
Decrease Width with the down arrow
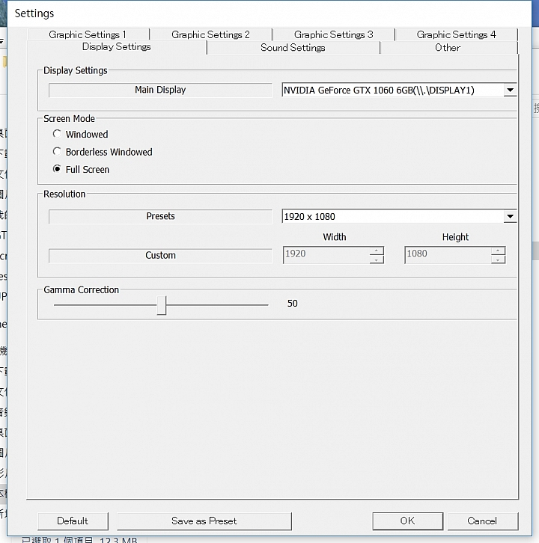pyautogui.click(x=377, y=260)
